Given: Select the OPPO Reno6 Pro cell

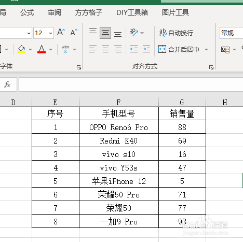Looking at the screenshot, I should point(119,127).
